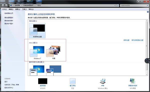Screen dimensions: 150x92
Task: Click the black Desktop Background preview icon
Action: point(43,81)
